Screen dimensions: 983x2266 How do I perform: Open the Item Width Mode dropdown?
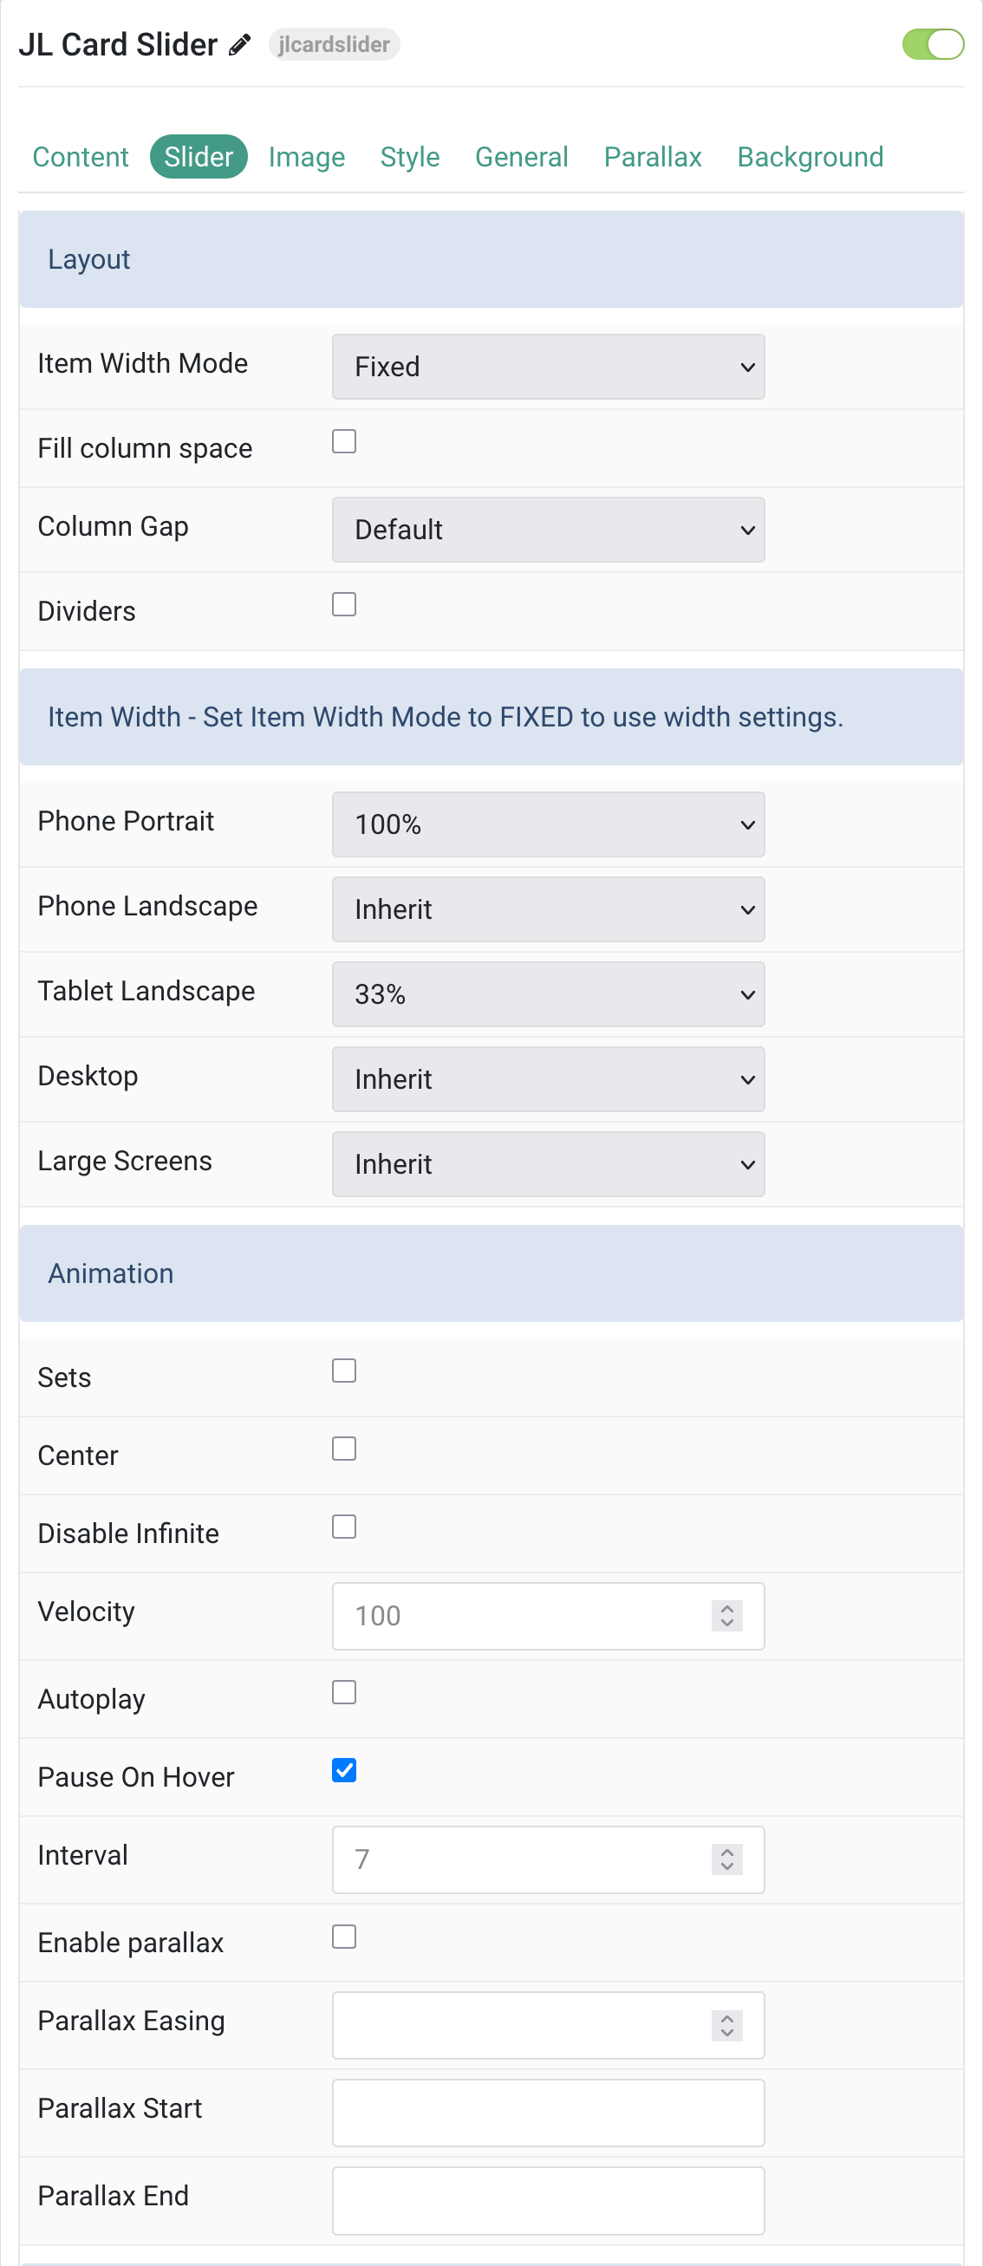point(548,366)
